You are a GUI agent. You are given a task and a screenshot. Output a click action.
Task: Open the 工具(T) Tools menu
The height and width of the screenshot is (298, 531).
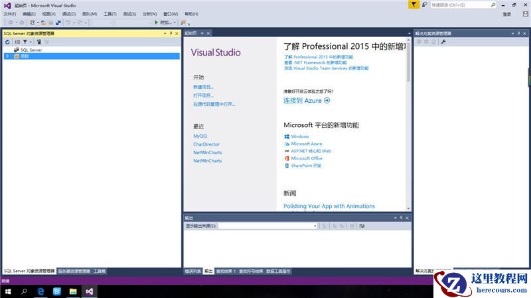click(110, 14)
